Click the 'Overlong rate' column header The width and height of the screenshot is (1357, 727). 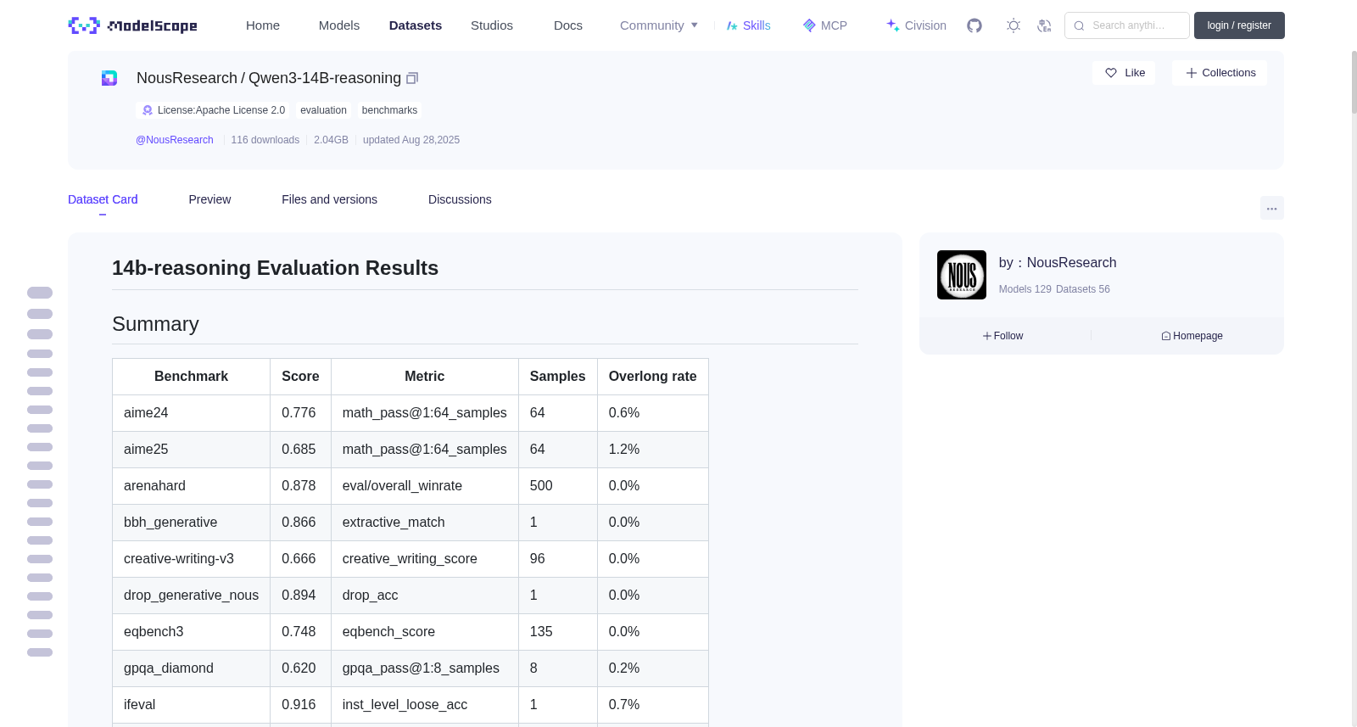coord(653,377)
